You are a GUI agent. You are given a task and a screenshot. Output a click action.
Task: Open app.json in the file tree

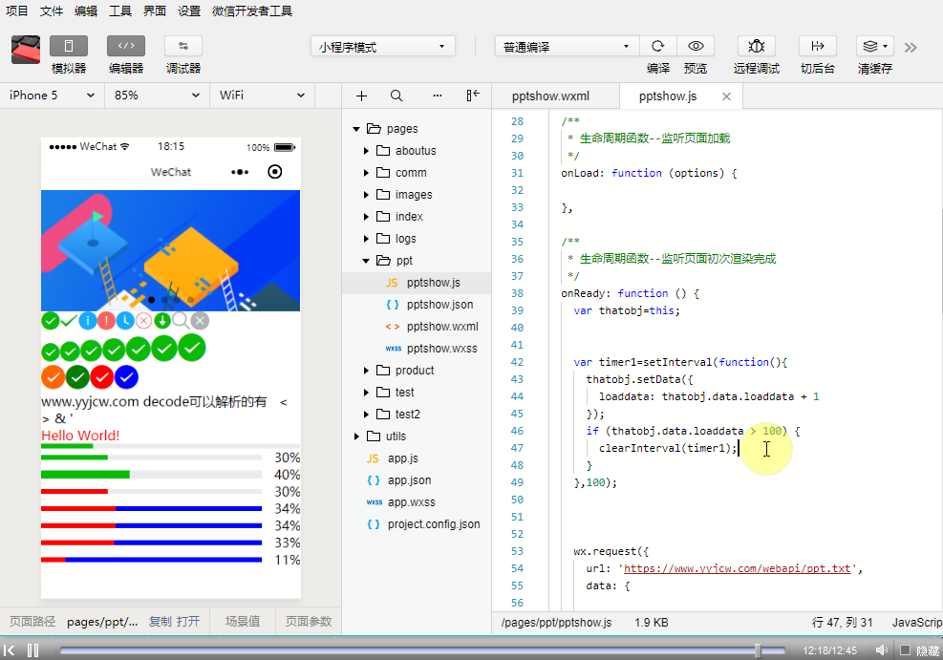click(x=417, y=480)
